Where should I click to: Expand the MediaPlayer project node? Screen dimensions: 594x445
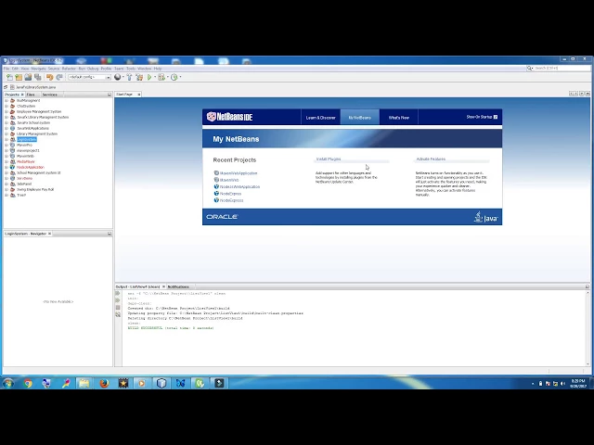(6, 161)
